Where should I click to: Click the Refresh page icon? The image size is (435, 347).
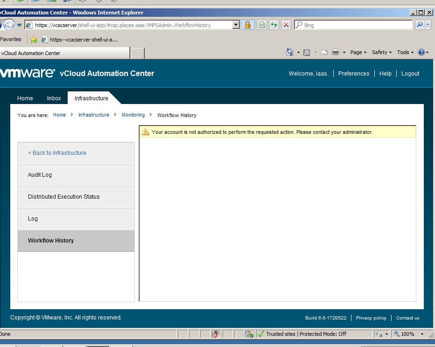pos(274,25)
